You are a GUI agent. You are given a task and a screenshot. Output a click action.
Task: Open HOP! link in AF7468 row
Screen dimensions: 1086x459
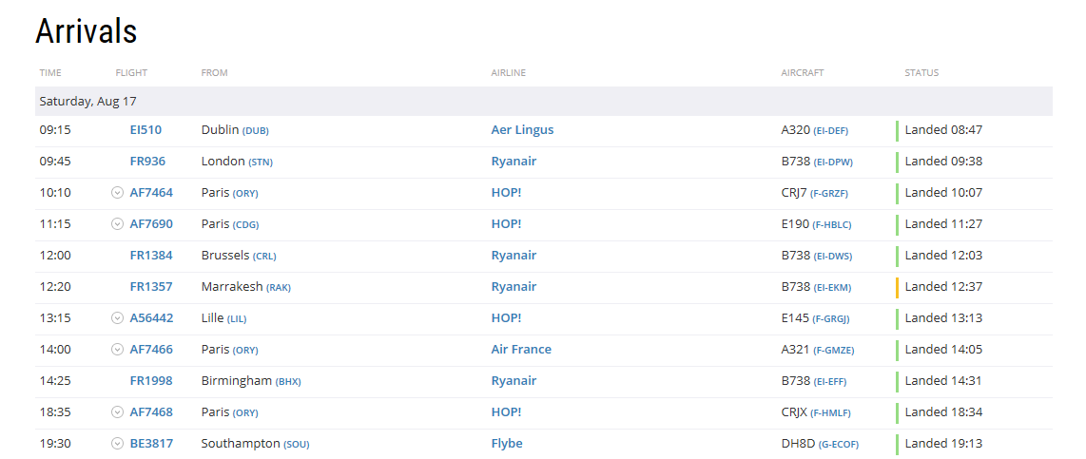[x=506, y=411]
